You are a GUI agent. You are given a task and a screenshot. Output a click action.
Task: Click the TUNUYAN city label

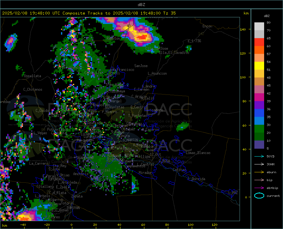[73, 208]
